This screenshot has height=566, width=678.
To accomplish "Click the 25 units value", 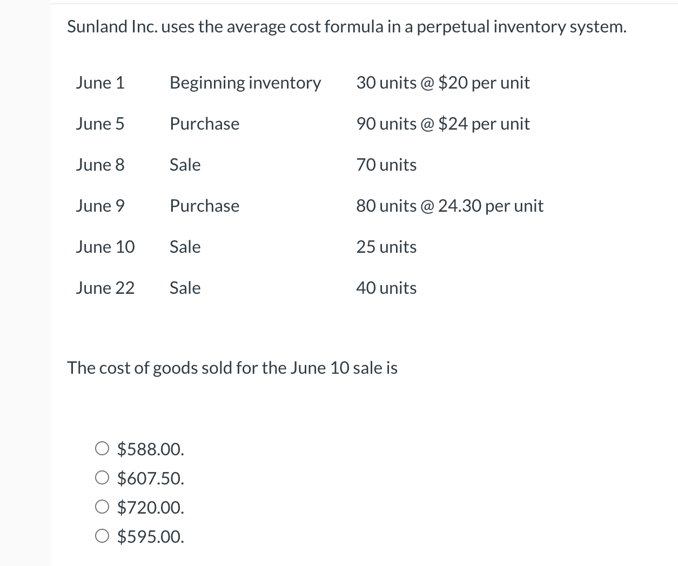I will click(386, 247).
